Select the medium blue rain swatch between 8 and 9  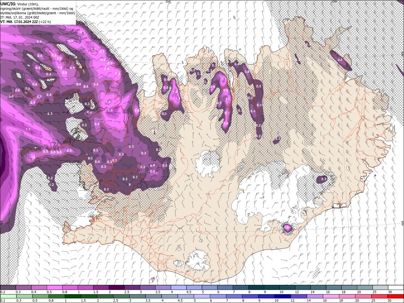coord(251,296)
